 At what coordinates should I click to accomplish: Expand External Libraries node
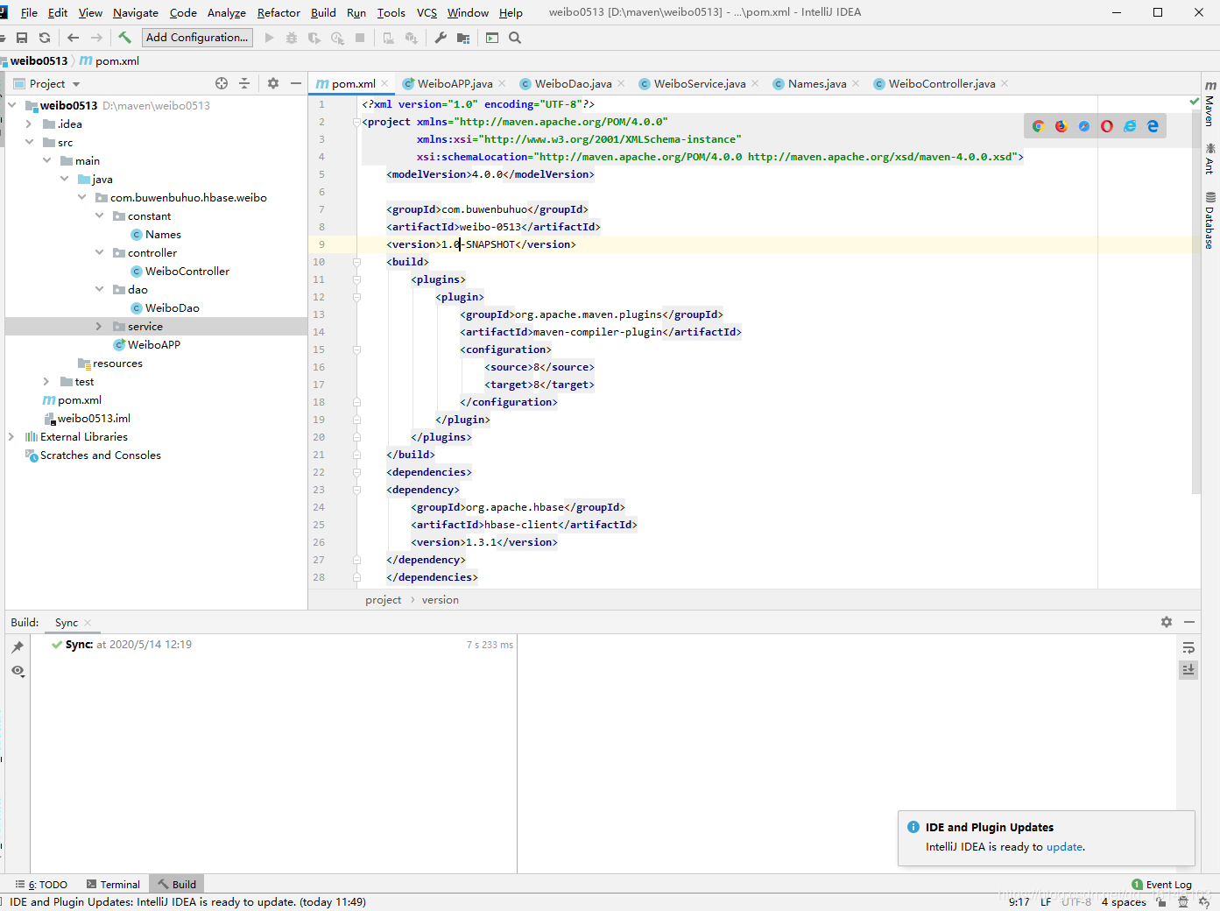[11, 436]
